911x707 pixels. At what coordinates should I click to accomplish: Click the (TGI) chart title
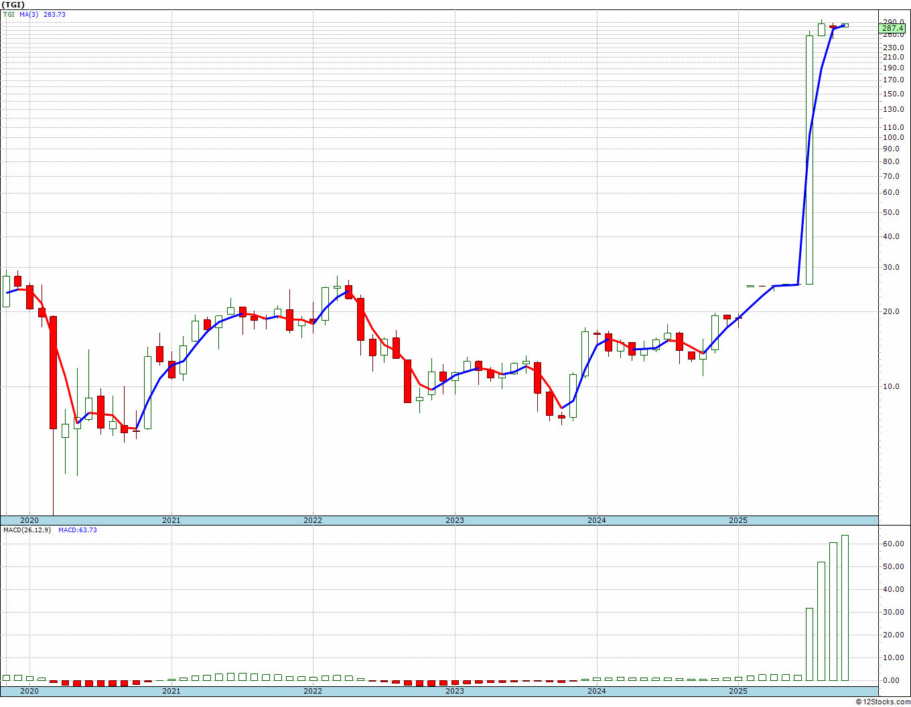tap(13, 5)
